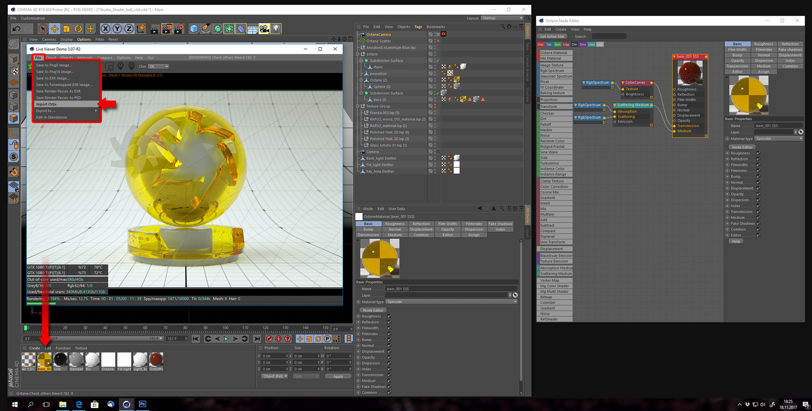This screenshot has height=411, width=812.
Task: Toggle the Bump checkbox in attribute panel
Action: [390, 340]
